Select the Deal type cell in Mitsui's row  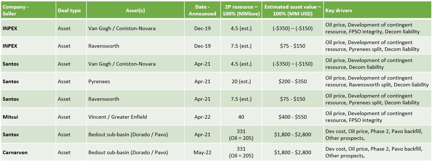[64, 117]
